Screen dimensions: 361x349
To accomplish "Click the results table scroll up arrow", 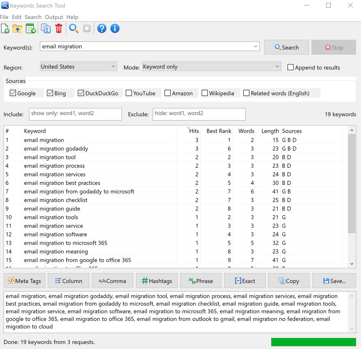I will click(x=352, y=130).
